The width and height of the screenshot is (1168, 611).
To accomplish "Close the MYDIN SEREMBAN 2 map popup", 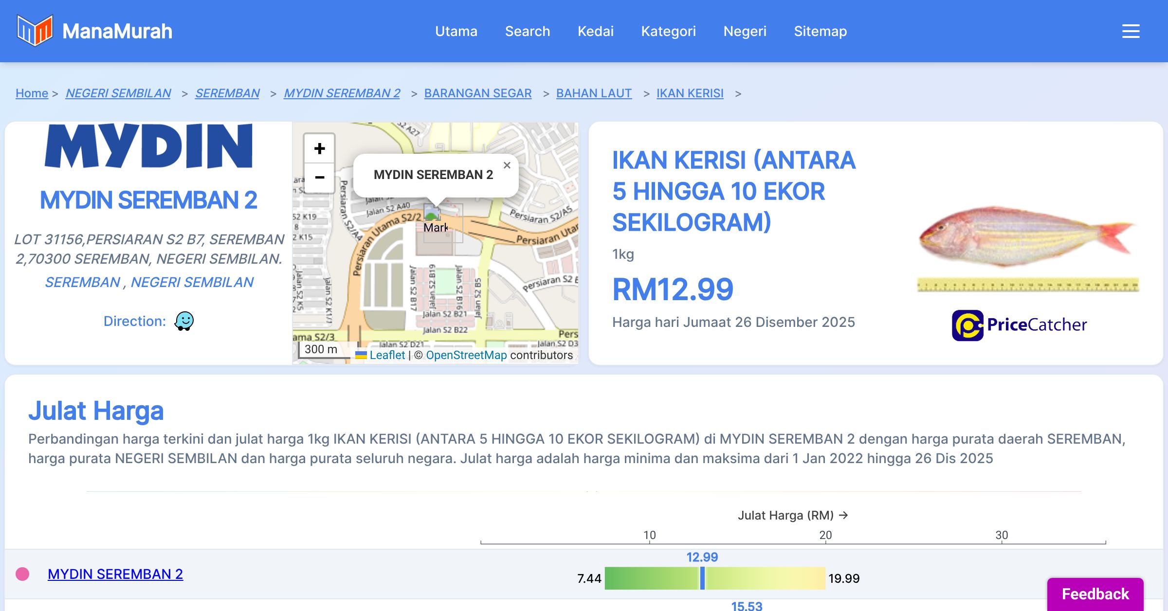I will pyautogui.click(x=507, y=165).
